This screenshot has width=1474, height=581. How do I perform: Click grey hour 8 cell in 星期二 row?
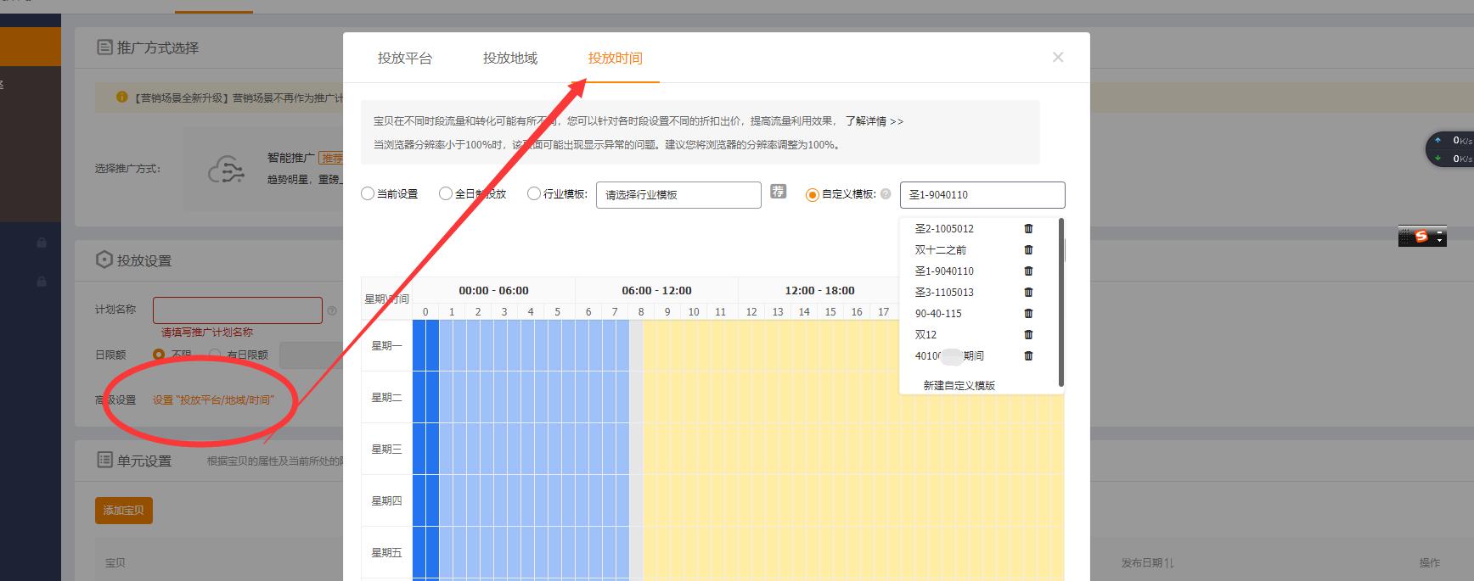[636, 398]
